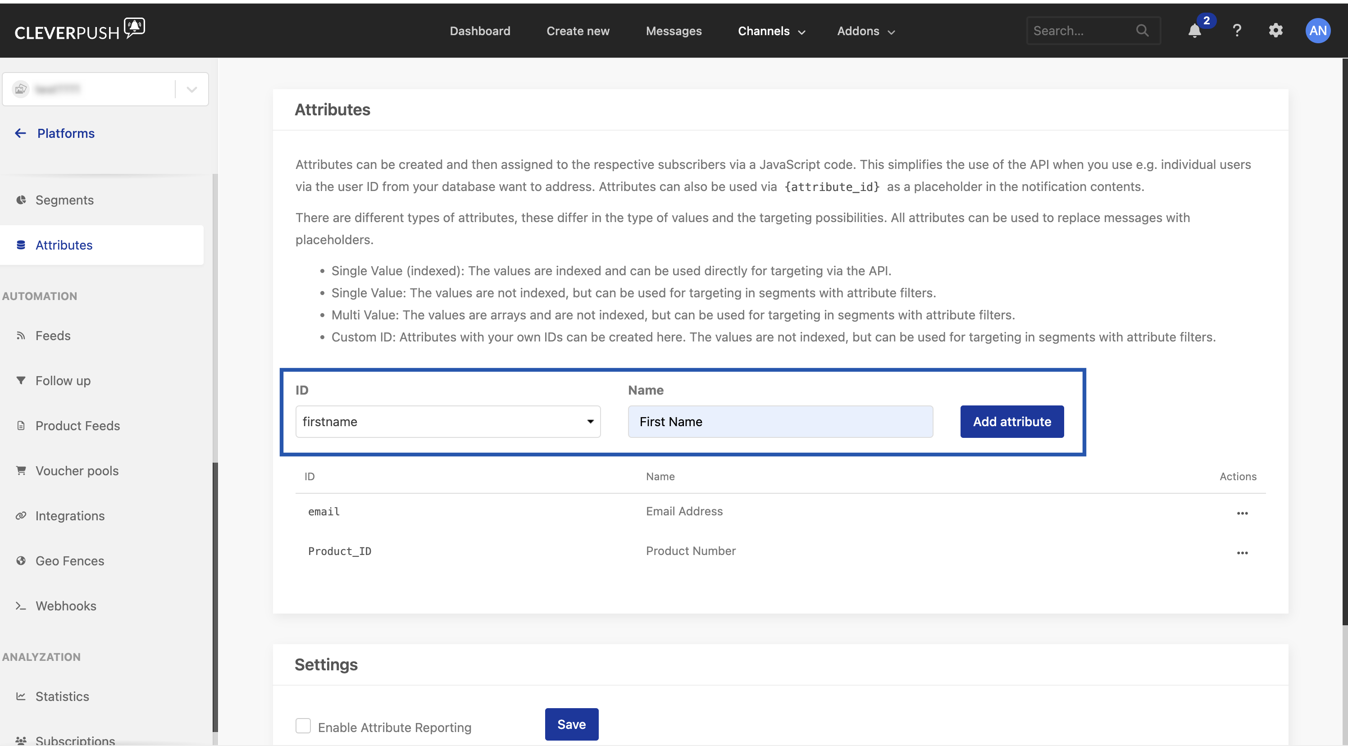Expand the Addons dropdown menu
The height and width of the screenshot is (746, 1348).
point(865,32)
